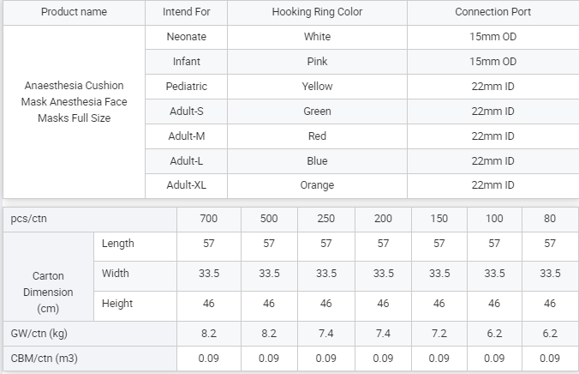Click the Length row label

coord(117,244)
